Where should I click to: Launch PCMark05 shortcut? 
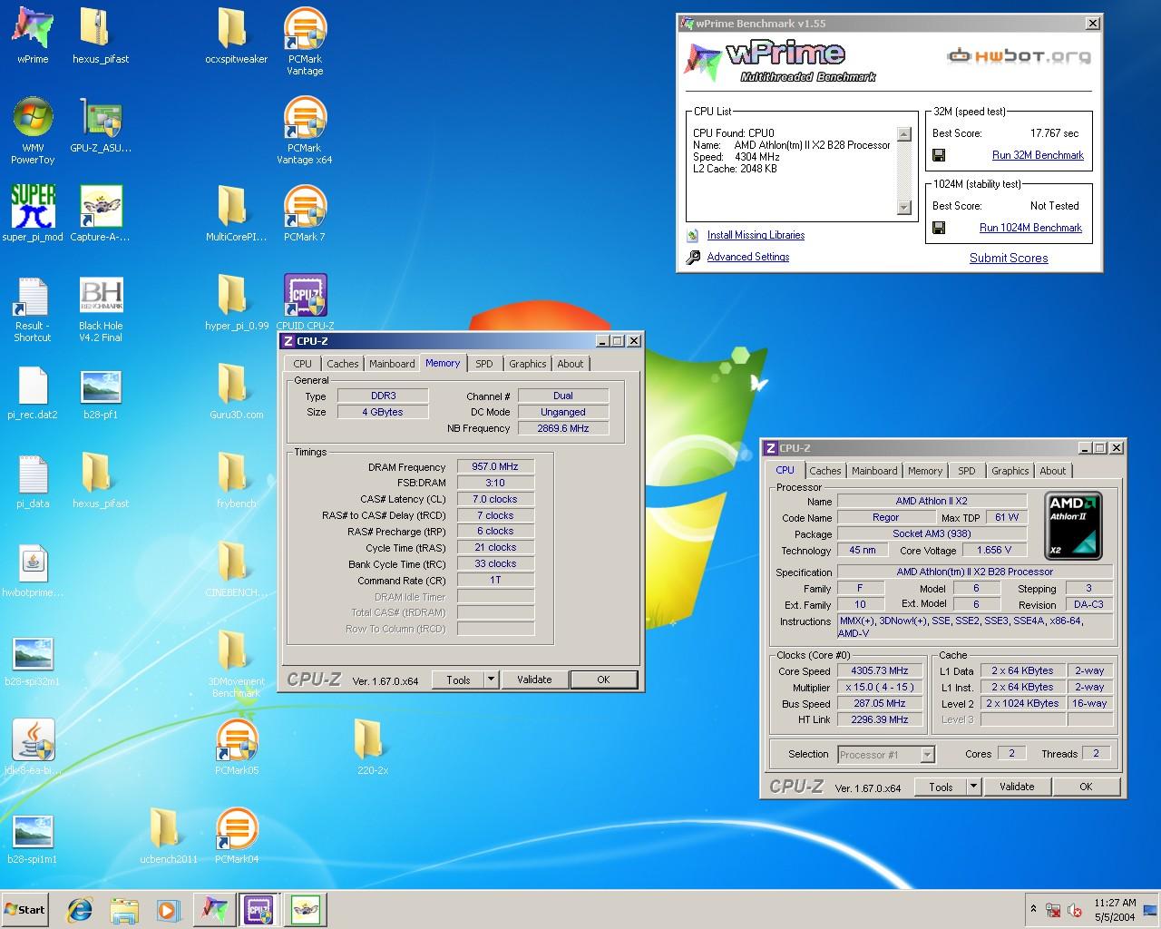click(x=237, y=747)
